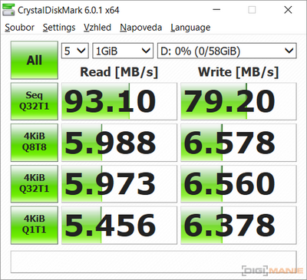Minimize the CrystalDiskMark window

pyautogui.click(x=216, y=10)
